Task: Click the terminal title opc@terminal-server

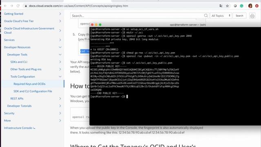Action: click(x=188, y=24)
